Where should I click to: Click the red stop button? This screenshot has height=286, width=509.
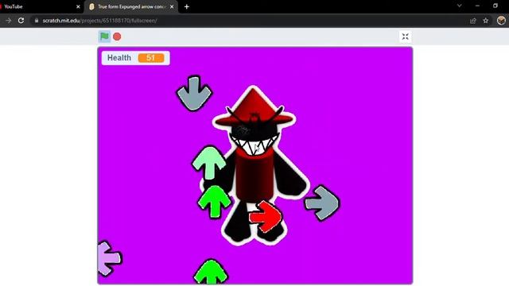117,37
